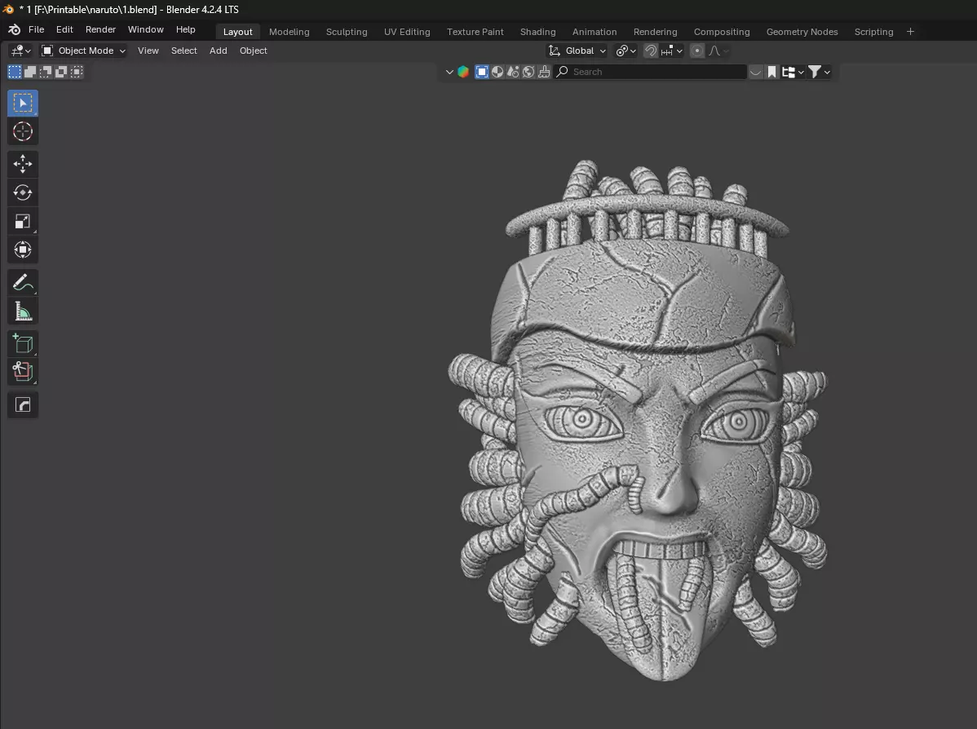Viewport: 977px width, 729px height.
Task: Set selection mode to Set New
Action: tap(15, 72)
